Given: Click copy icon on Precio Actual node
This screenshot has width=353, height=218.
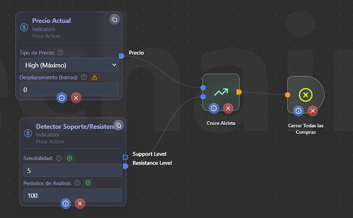Looking at the screenshot, I should click(x=115, y=19).
